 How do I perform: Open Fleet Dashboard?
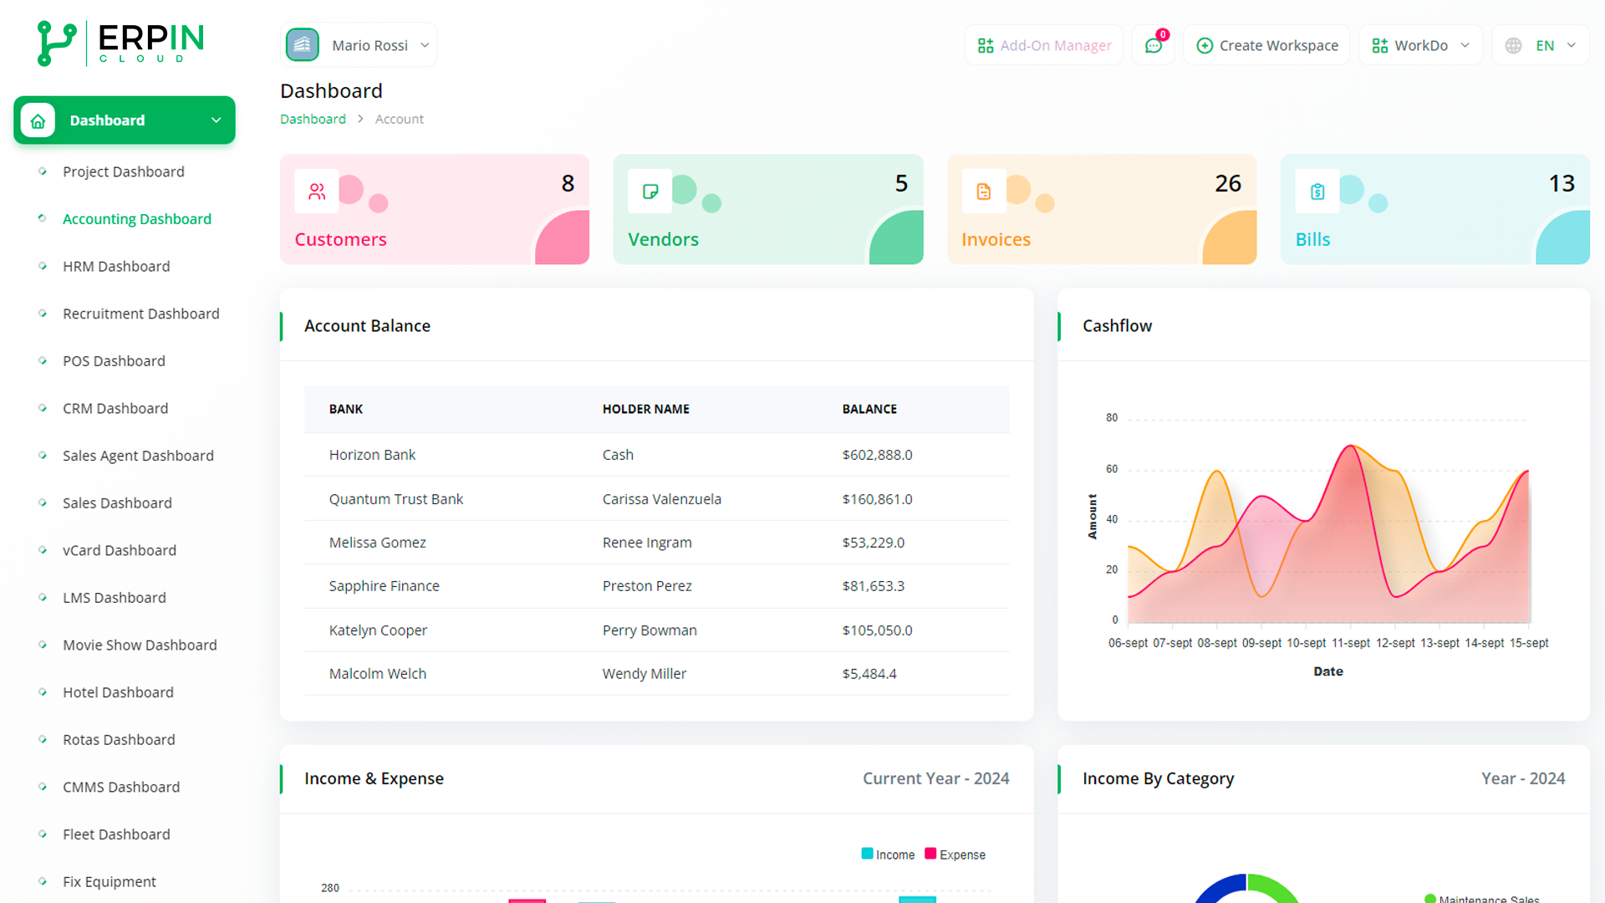coord(116,834)
